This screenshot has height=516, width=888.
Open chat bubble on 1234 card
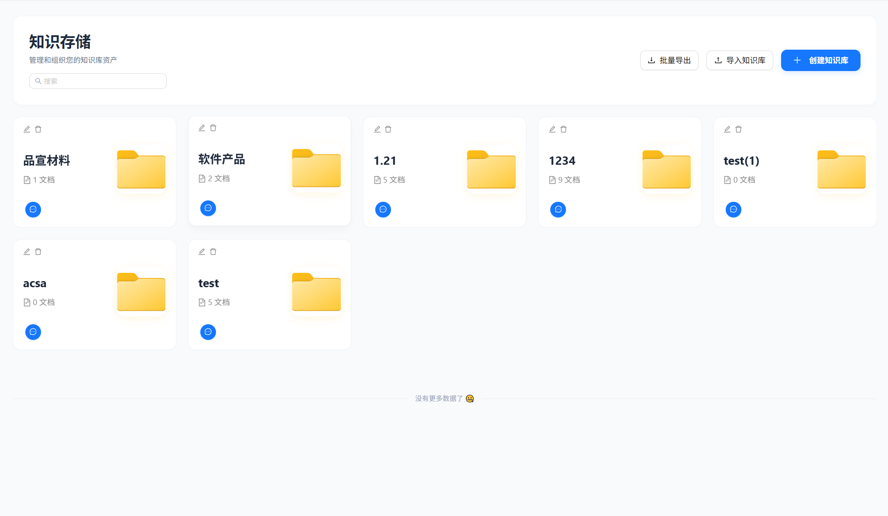[x=558, y=210]
